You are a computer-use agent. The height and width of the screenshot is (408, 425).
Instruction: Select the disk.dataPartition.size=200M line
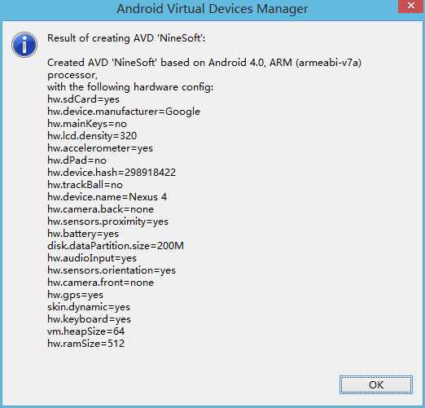(116, 246)
